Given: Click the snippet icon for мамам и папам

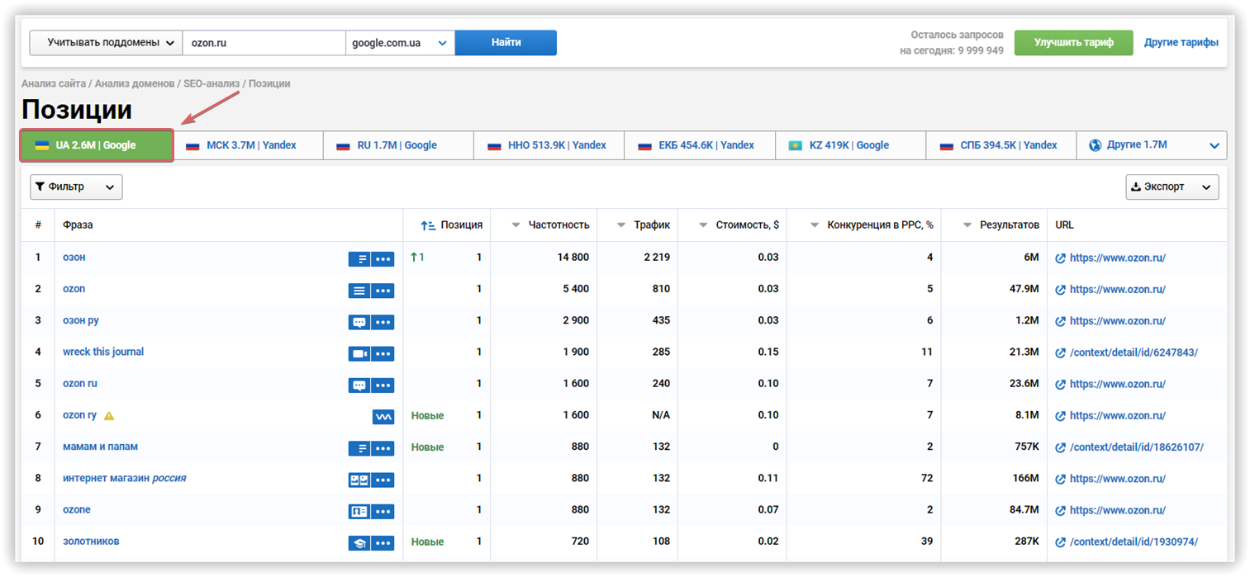Looking at the screenshot, I should 359,448.
